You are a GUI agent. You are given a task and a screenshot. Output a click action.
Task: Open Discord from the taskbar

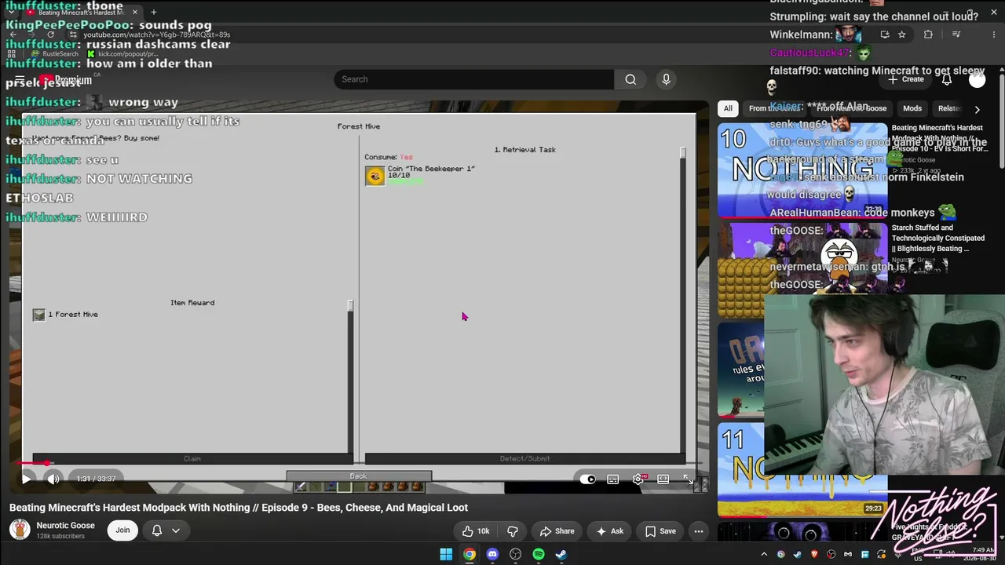(x=492, y=554)
